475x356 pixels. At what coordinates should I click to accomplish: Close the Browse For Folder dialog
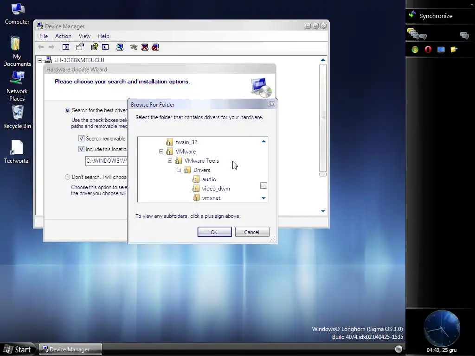pos(272,104)
